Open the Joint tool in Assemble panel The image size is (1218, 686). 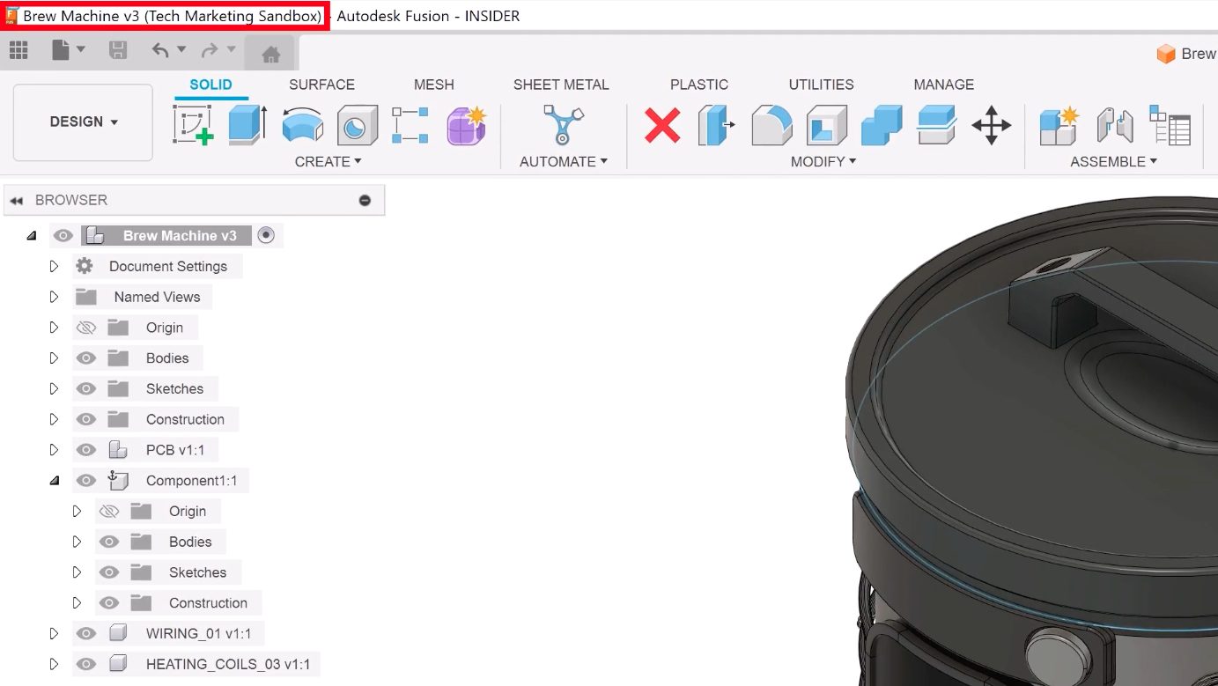(x=1114, y=125)
